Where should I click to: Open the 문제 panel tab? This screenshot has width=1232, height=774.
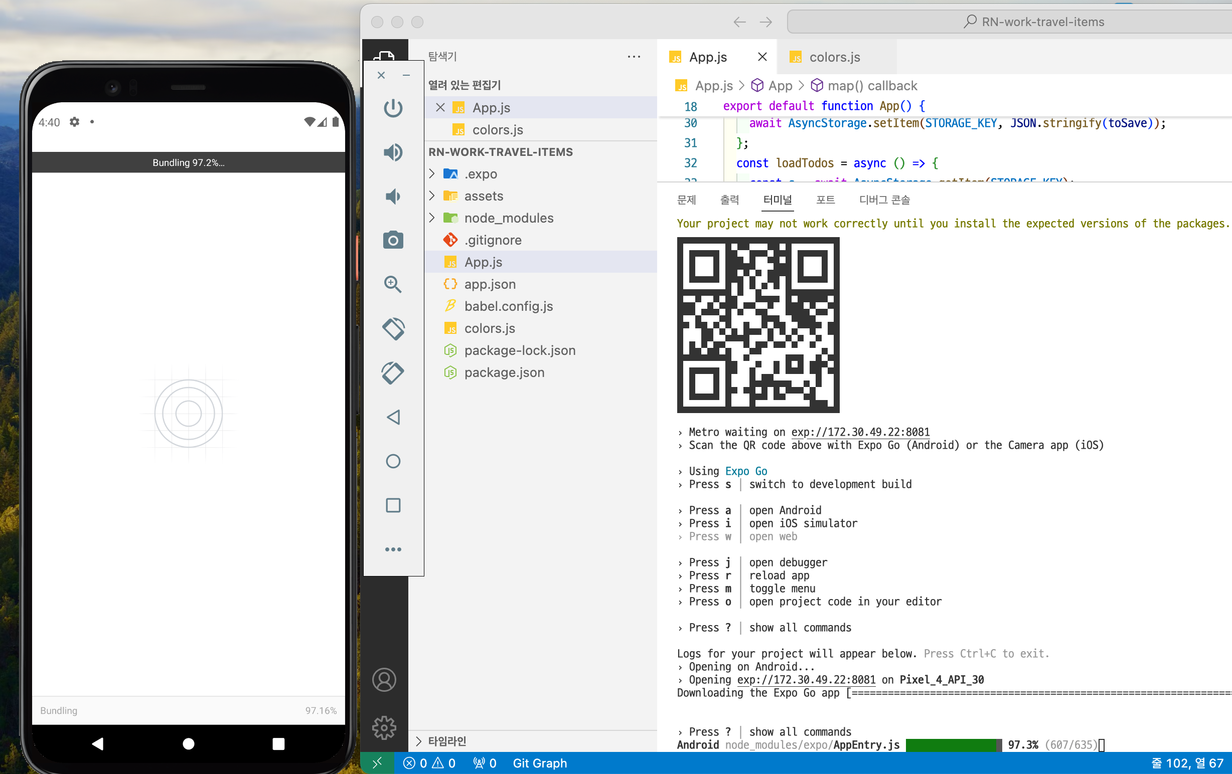tap(686, 200)
